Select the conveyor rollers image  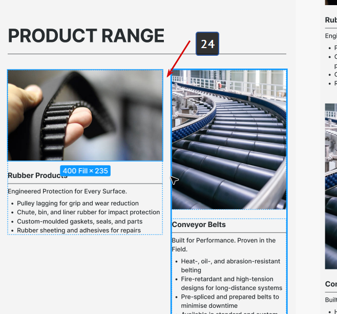pyautogui.click(x=229, y=139)
